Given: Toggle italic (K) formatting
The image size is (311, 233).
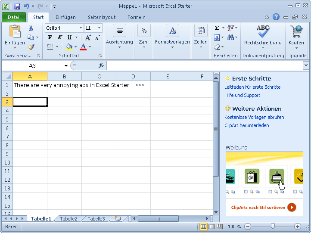Looking at the screenshot, I should coord(59,37).
